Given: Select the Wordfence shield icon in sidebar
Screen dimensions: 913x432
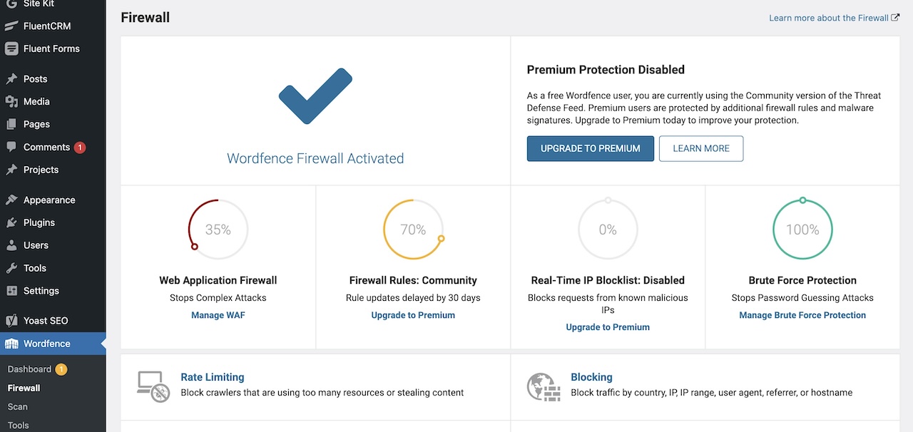Looking at the screenshot, I should tap(11, 344).
